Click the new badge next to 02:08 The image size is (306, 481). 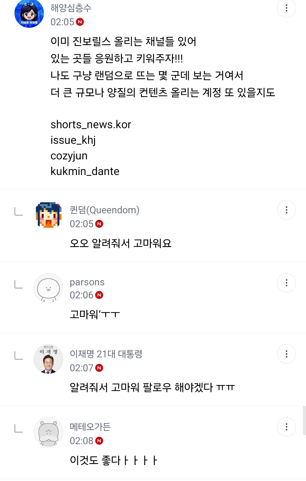point(99,441)
